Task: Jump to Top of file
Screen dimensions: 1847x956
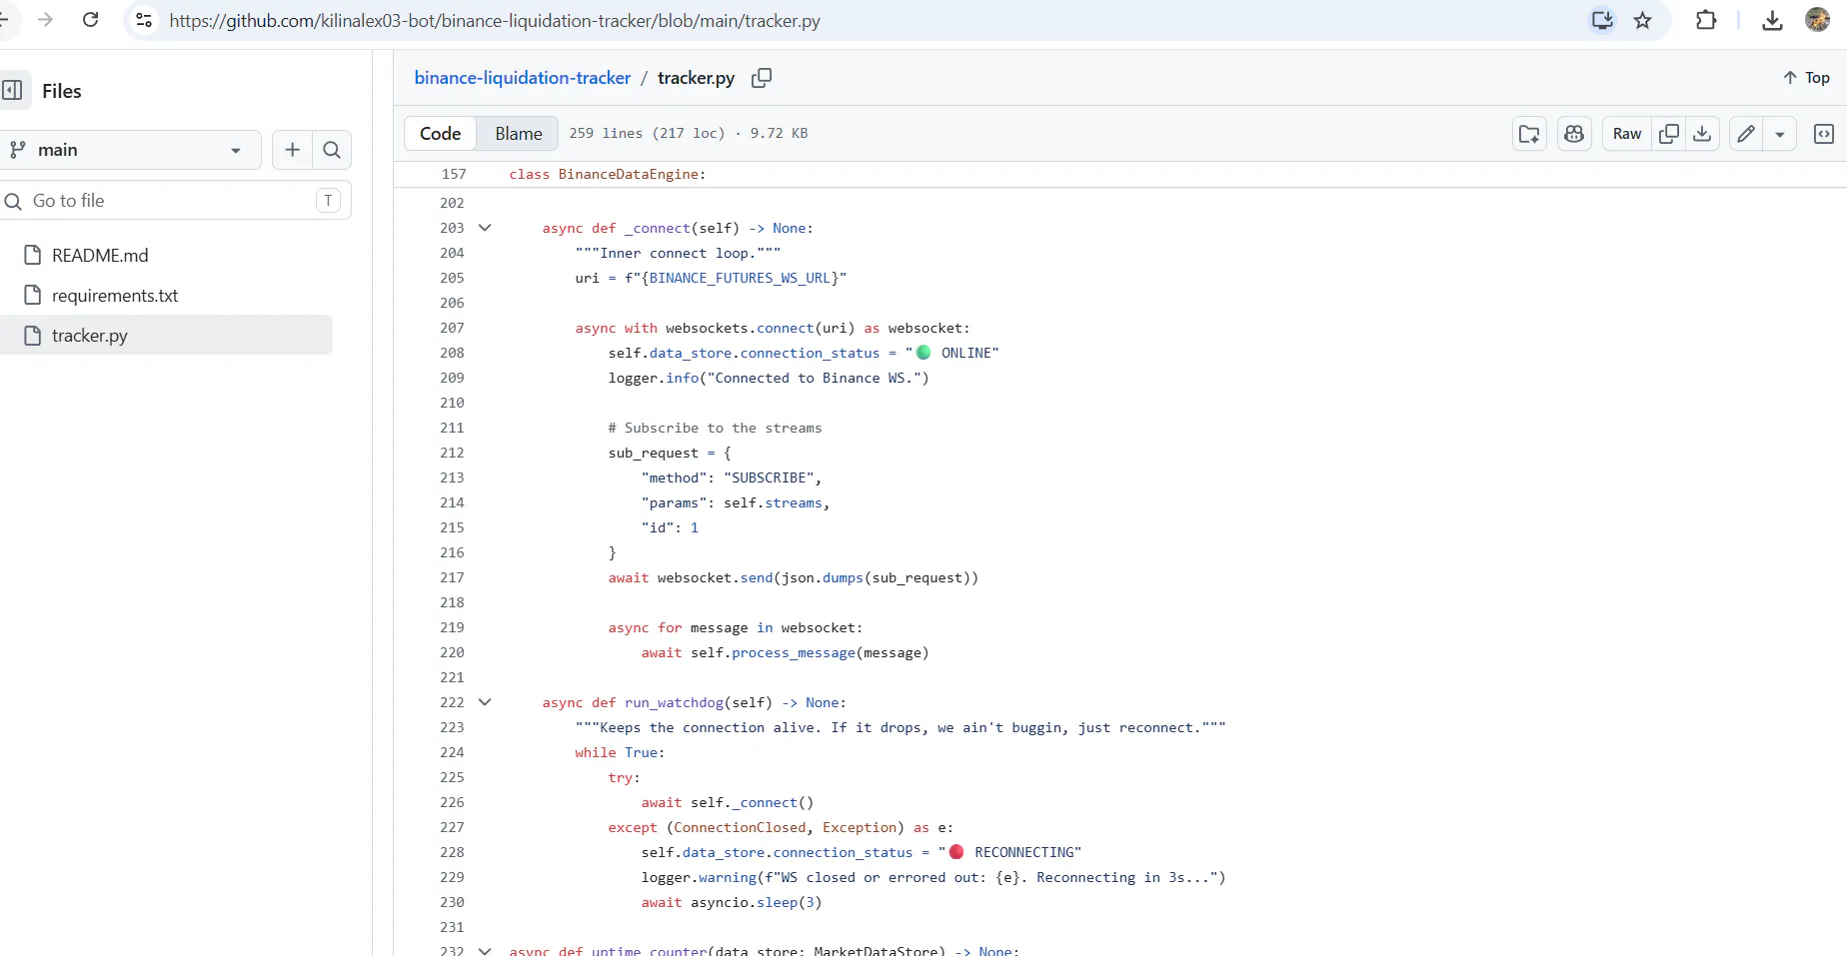Action: coord(1806,78)
